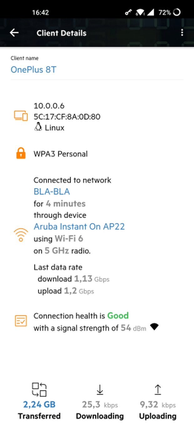
Task: Tap the Transferred data icon
Action: pos(39,390)
